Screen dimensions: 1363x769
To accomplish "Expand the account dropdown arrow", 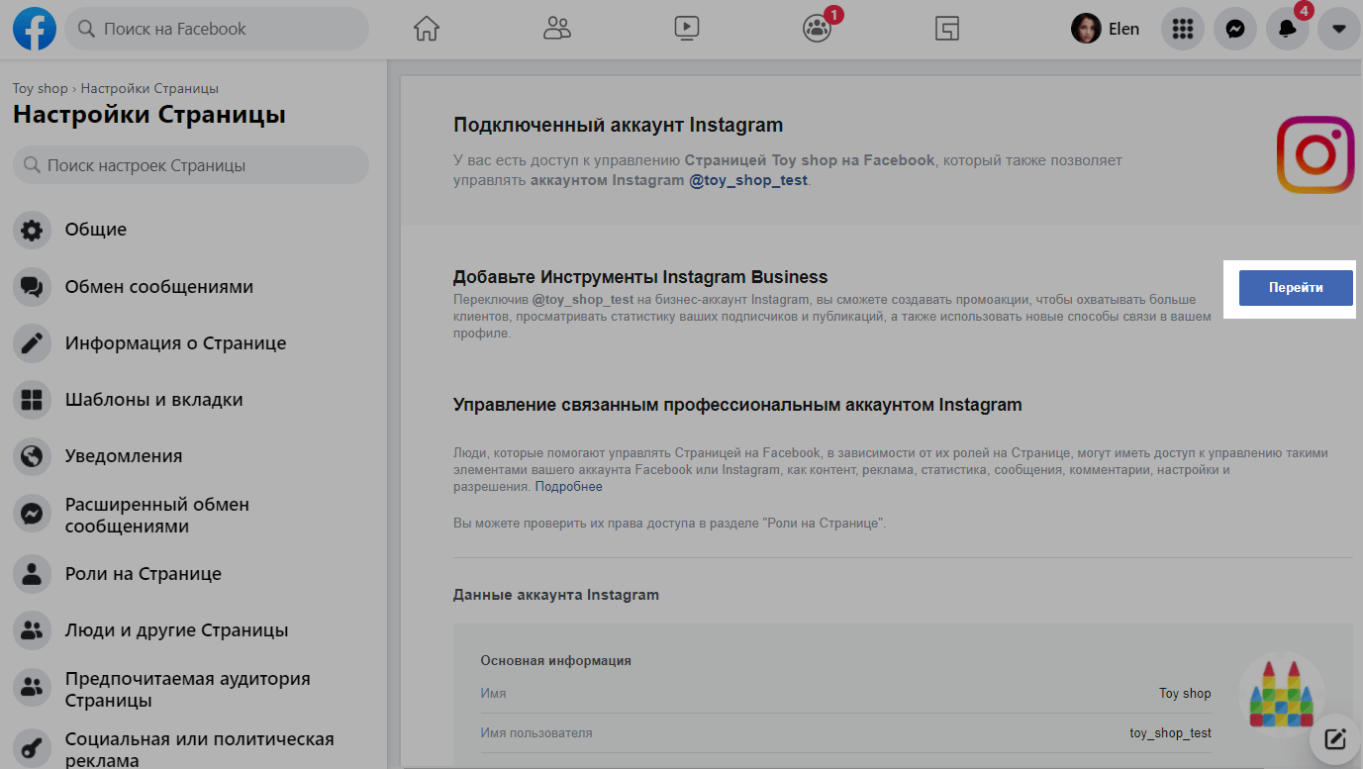I will (x=1339, y=29).
